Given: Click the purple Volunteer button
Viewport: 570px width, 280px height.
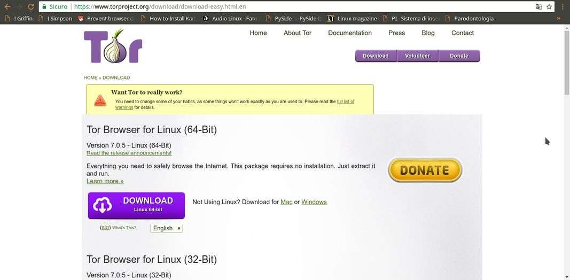Looking at the screenshot, I should pyautogui.click(x=417, y=56).
